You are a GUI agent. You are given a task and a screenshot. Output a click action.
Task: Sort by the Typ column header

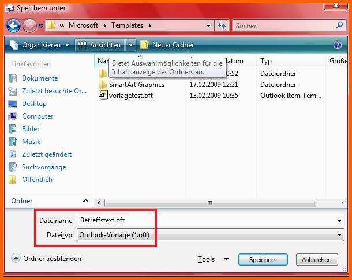click(266, 61)
